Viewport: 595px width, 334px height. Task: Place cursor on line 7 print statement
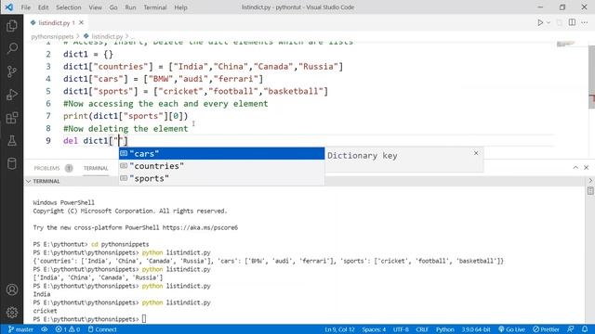click(126, 116)
